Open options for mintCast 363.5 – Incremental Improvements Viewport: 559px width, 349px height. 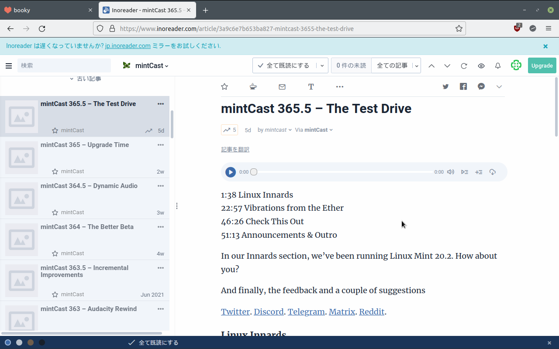tap(161, 268)
